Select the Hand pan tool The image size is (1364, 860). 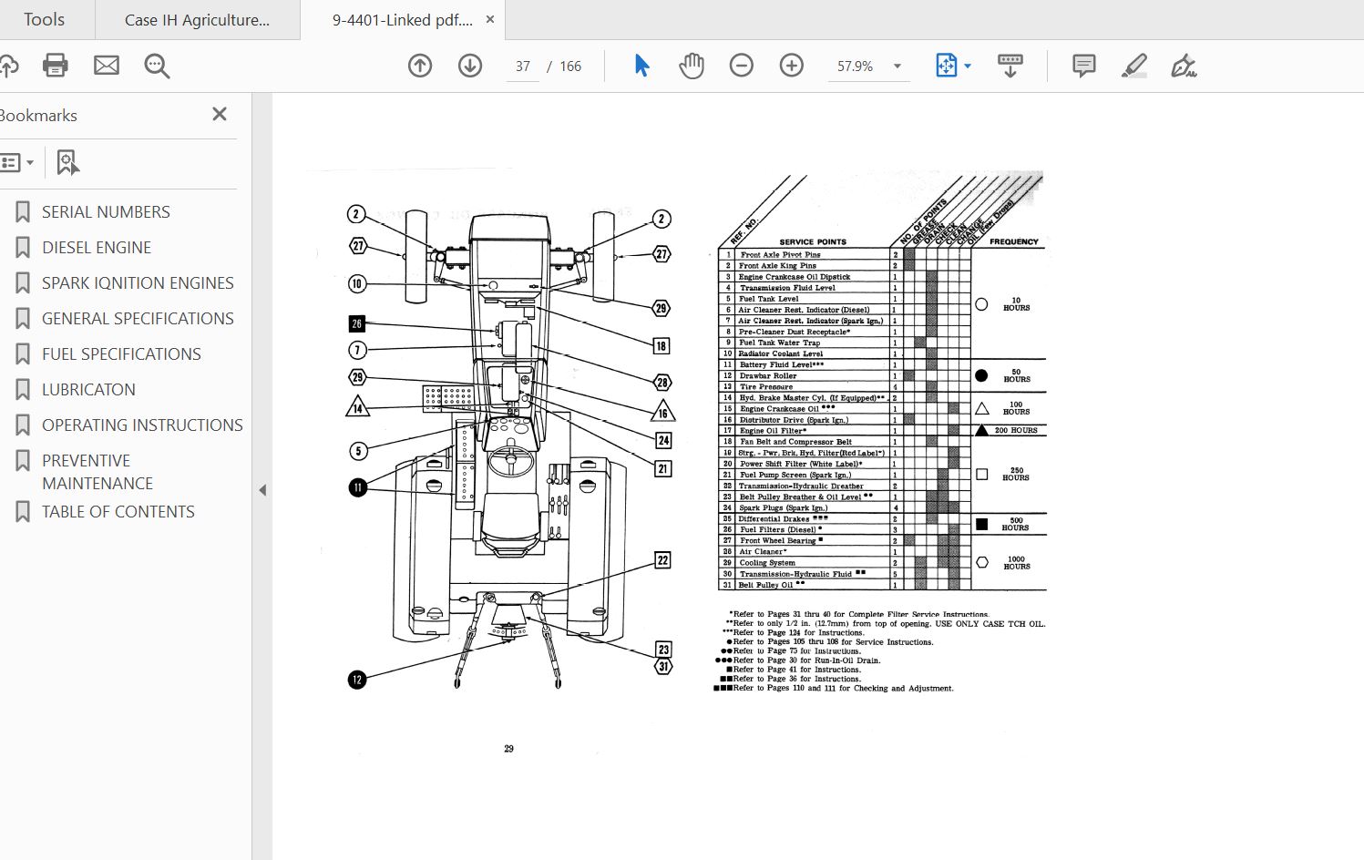(x=692, y=66)
